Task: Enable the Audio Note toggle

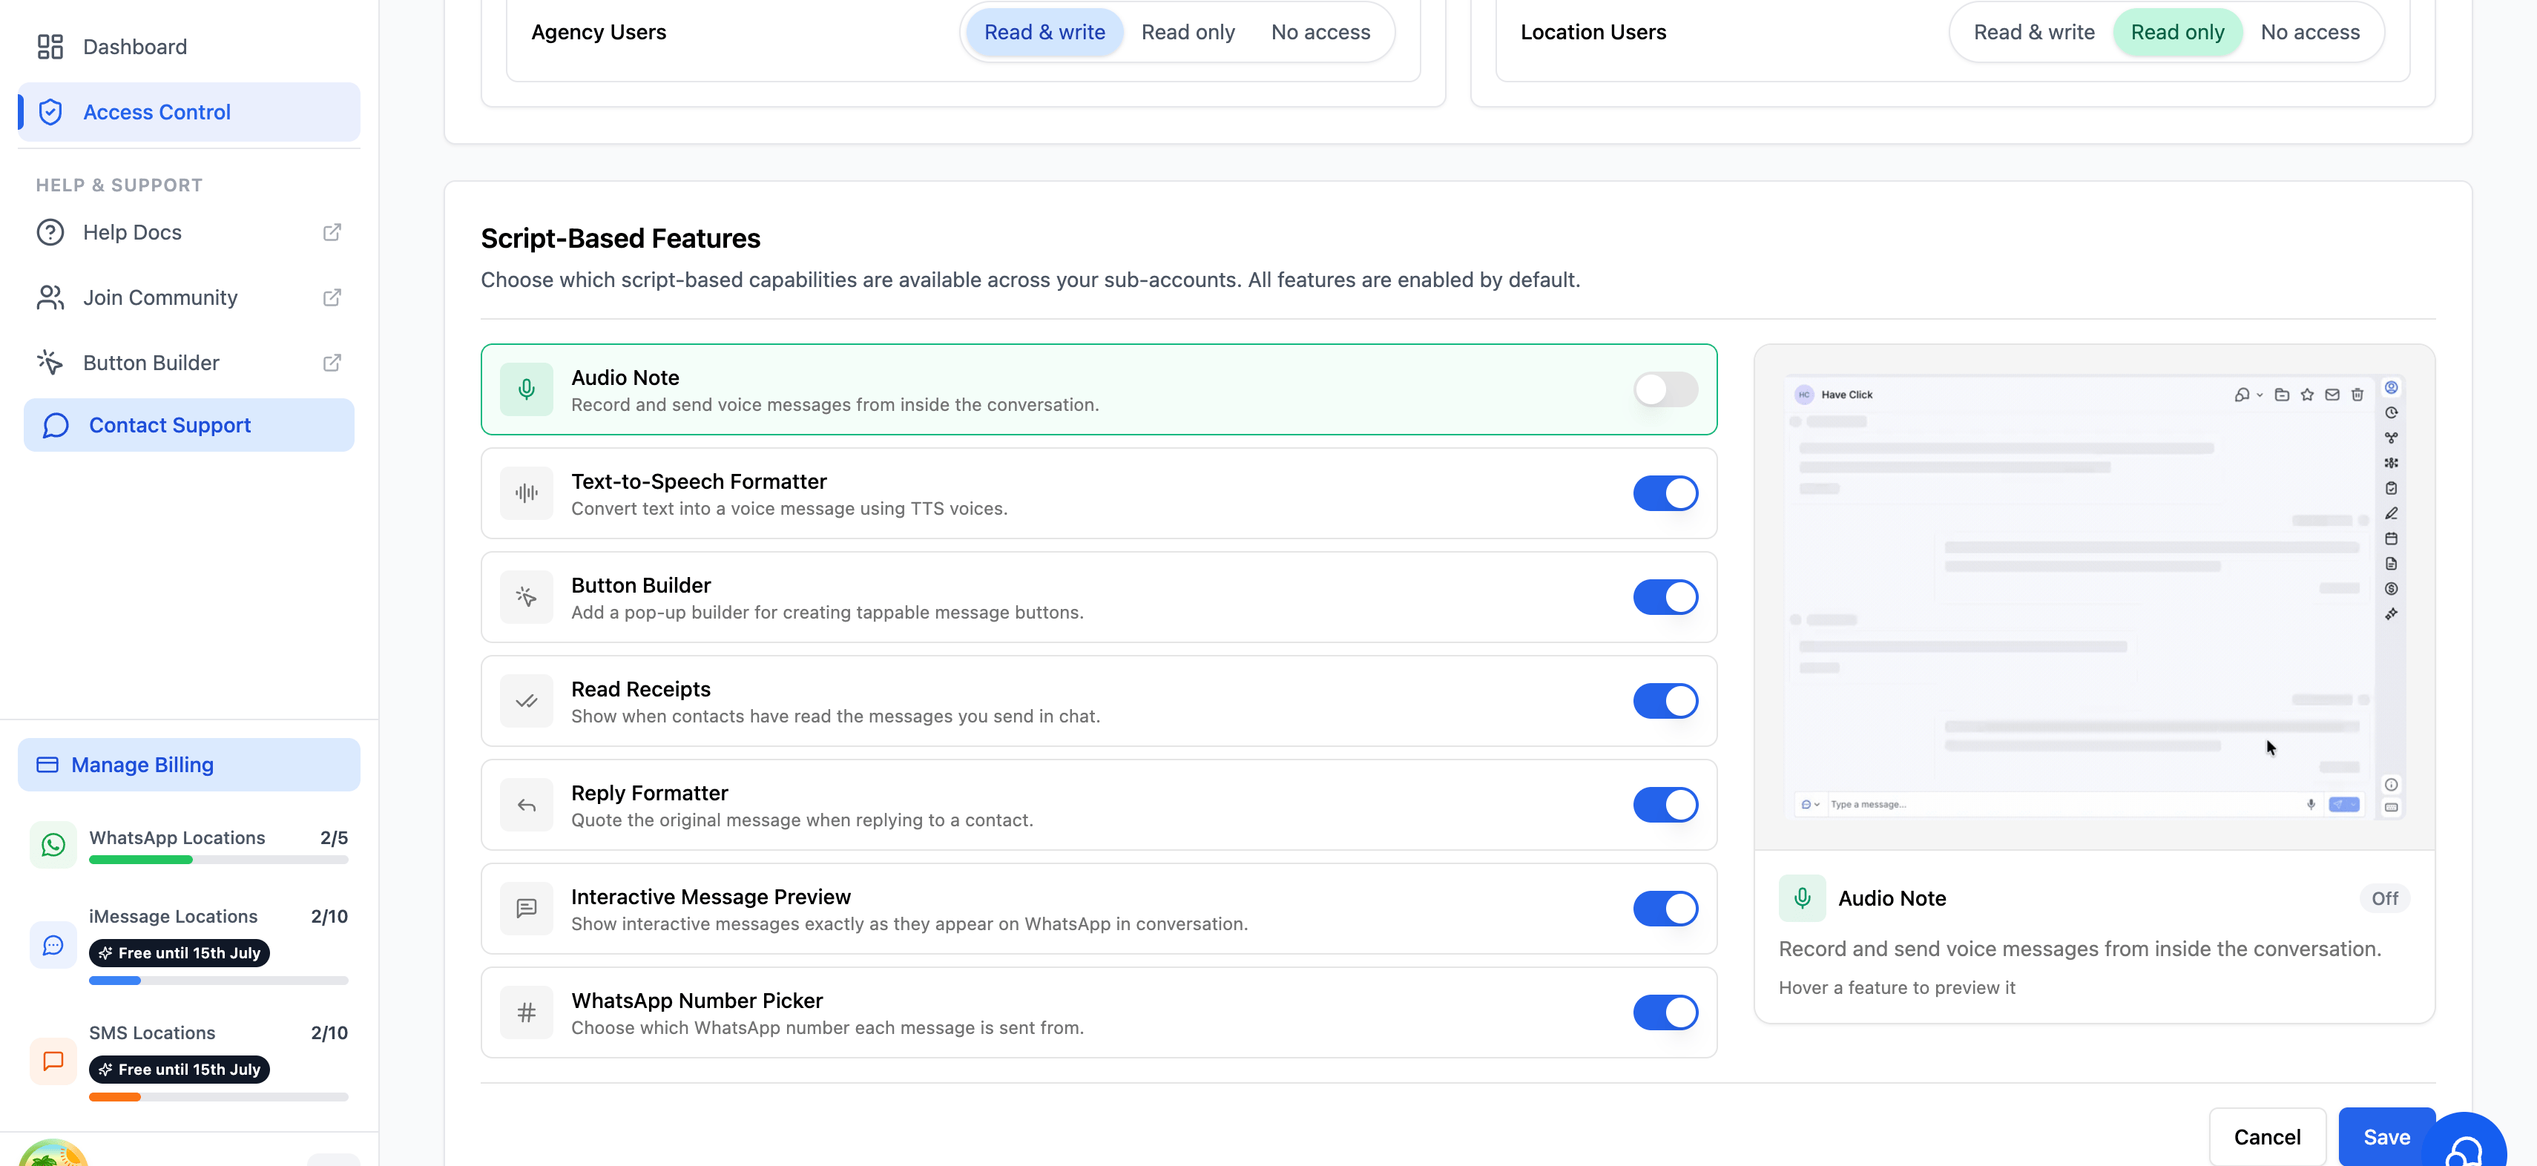Action: coord(1665,389)
